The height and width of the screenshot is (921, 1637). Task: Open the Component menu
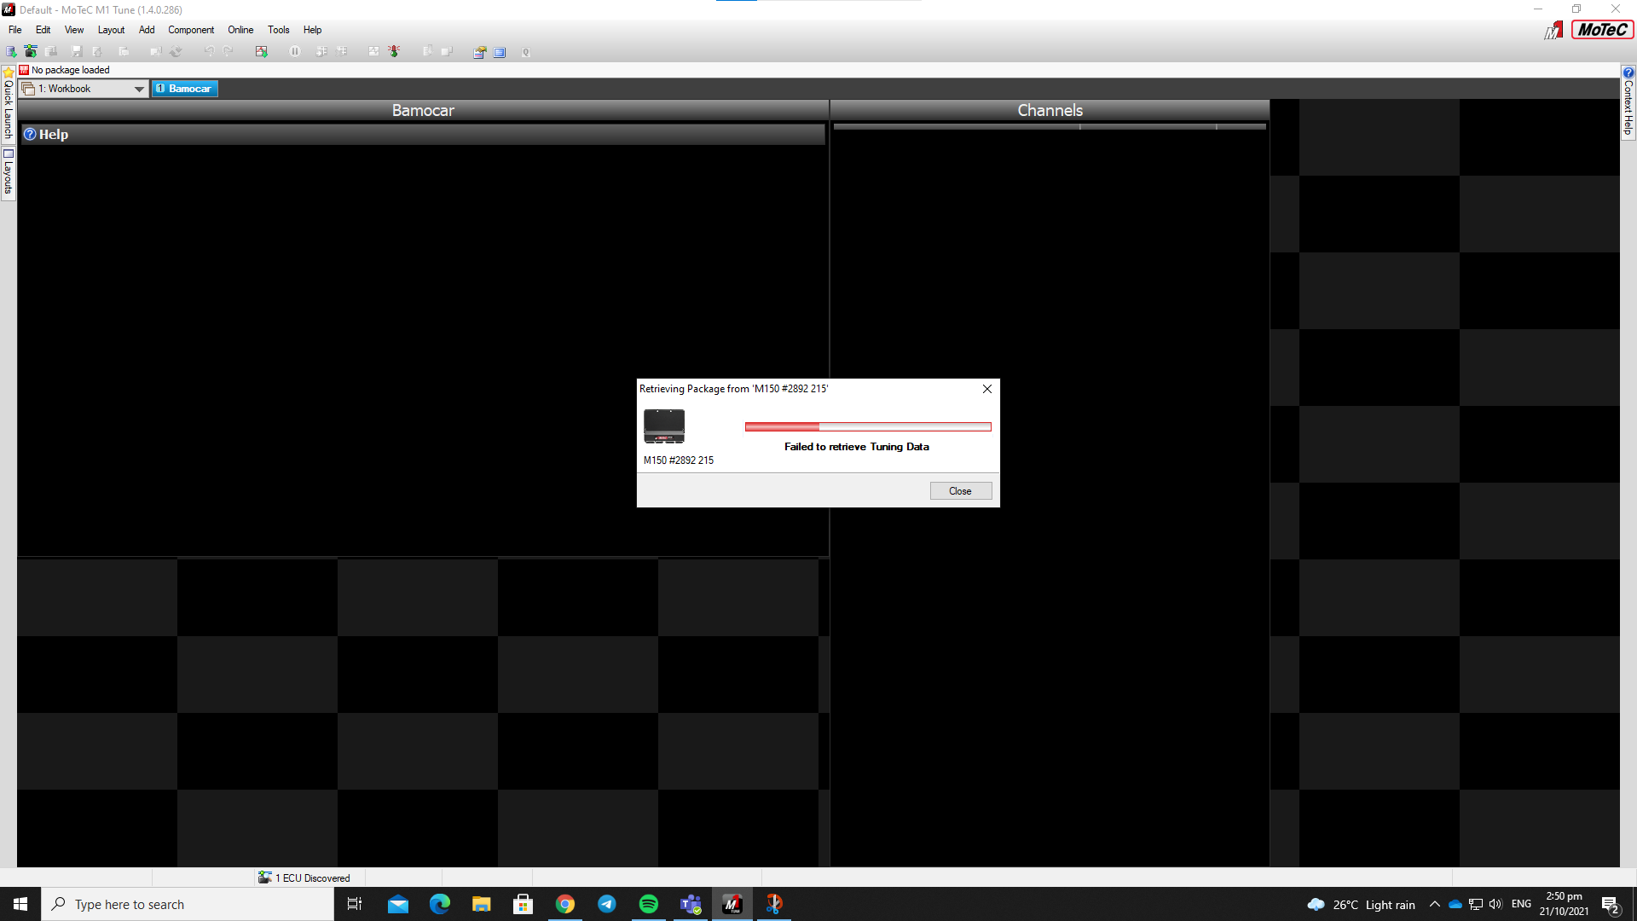click(191, 30)
